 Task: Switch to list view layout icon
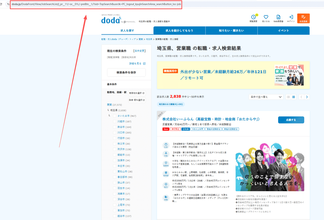[293, 97]
